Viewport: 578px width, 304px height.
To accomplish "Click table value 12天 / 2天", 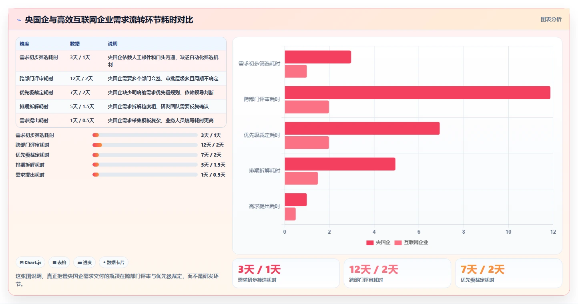I will tap(81, 79).
